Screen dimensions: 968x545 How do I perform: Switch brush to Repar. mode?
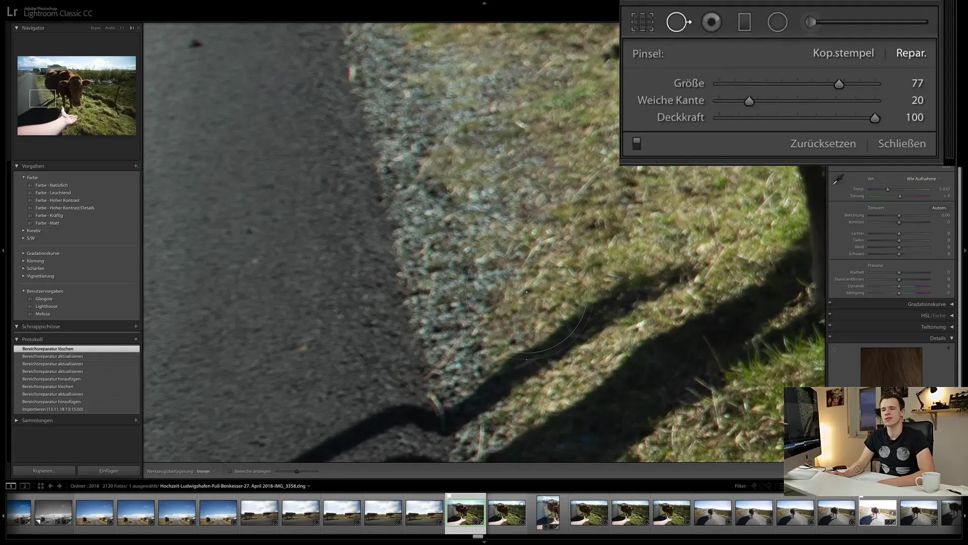pyautogui.click(x=911, y=53)
